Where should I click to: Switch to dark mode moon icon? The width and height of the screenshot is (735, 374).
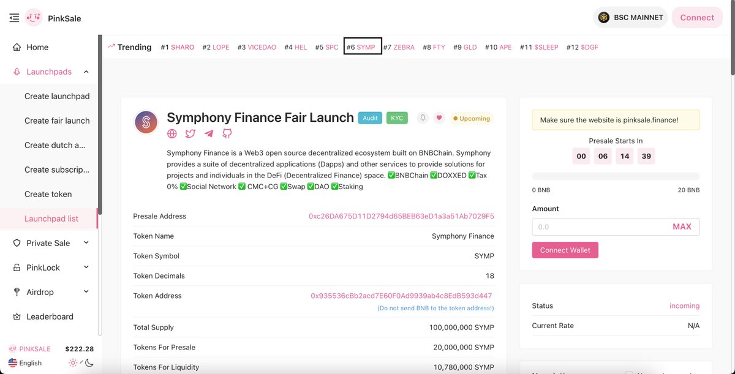[x=89, y=362]
